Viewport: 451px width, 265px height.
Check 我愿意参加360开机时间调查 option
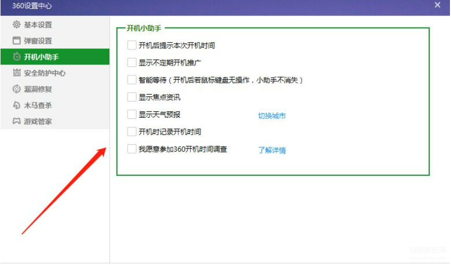132,148
